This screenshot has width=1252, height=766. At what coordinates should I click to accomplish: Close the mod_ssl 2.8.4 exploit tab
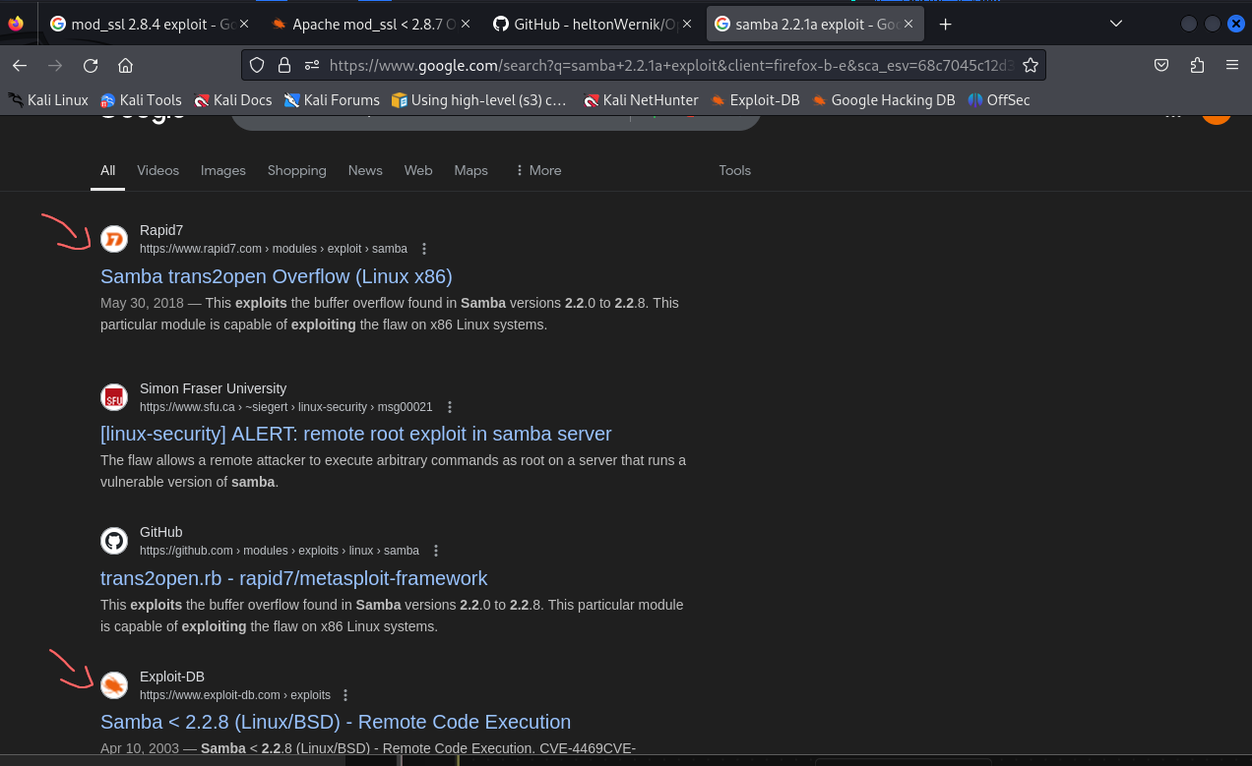[244, 24]
